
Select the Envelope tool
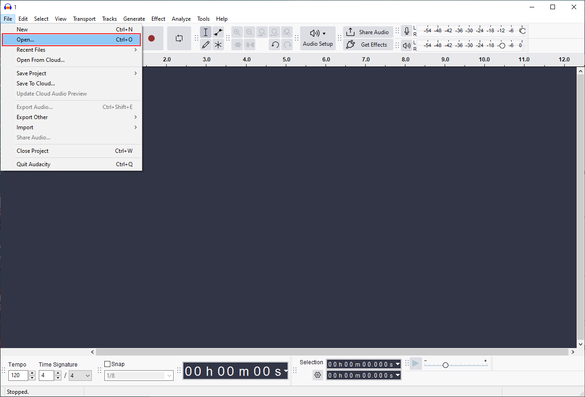point(218,32)
